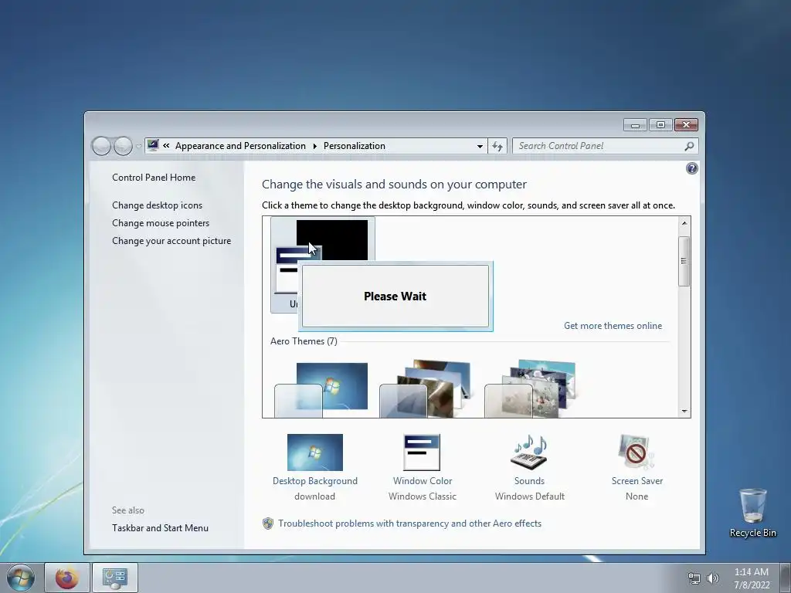The image size is (791, 593).
Task: Click the None caption under Screen Saver
Action: click(x=637, y=496)
